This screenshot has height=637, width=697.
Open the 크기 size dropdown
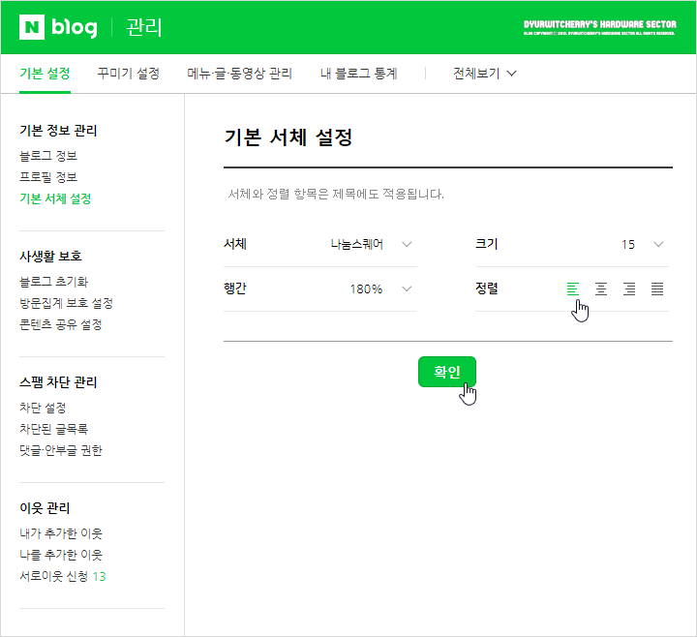pos(572,244)
